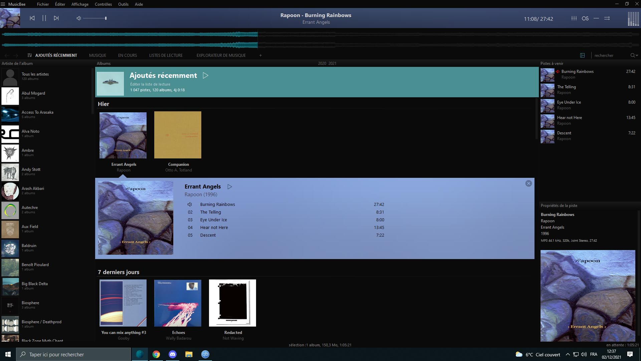Click the now-playing cover thumbnail in the player bar
This screenshot has width=641, height=361.
click(10, 18)
